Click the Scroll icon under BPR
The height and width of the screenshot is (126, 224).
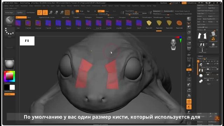click(189, 27)
